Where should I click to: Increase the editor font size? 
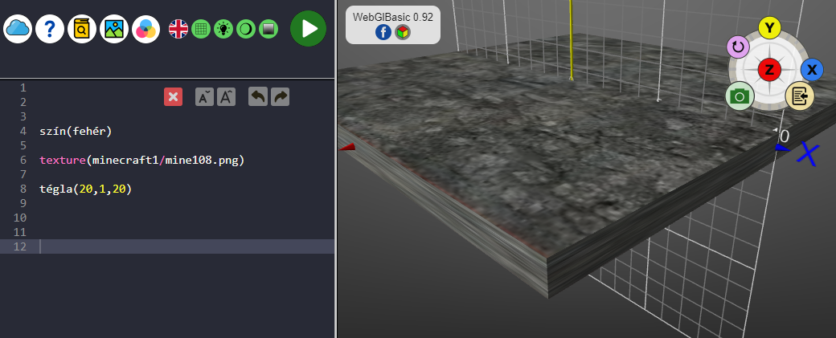coord(226,97)
